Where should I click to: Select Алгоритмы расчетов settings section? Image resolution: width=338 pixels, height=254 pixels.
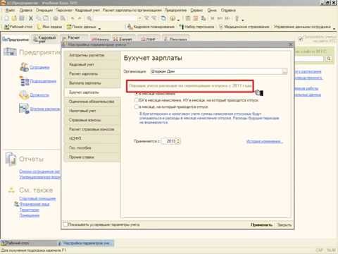[x=92, y=55]
